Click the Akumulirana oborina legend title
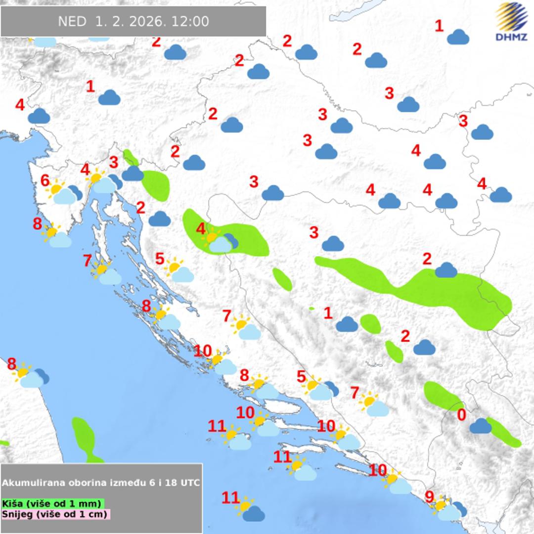The height and width of the screenshot is (534, 534). [101, 483]
